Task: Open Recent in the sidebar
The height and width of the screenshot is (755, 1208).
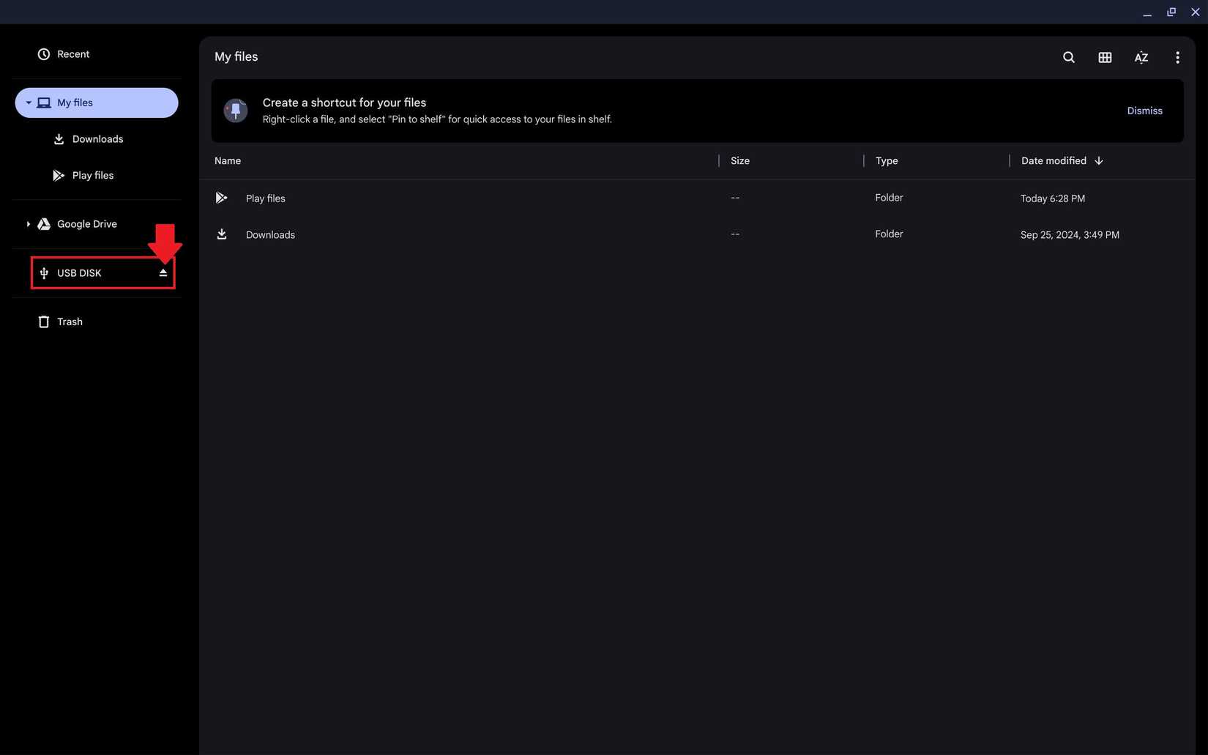Action: [x=72, y=54]
